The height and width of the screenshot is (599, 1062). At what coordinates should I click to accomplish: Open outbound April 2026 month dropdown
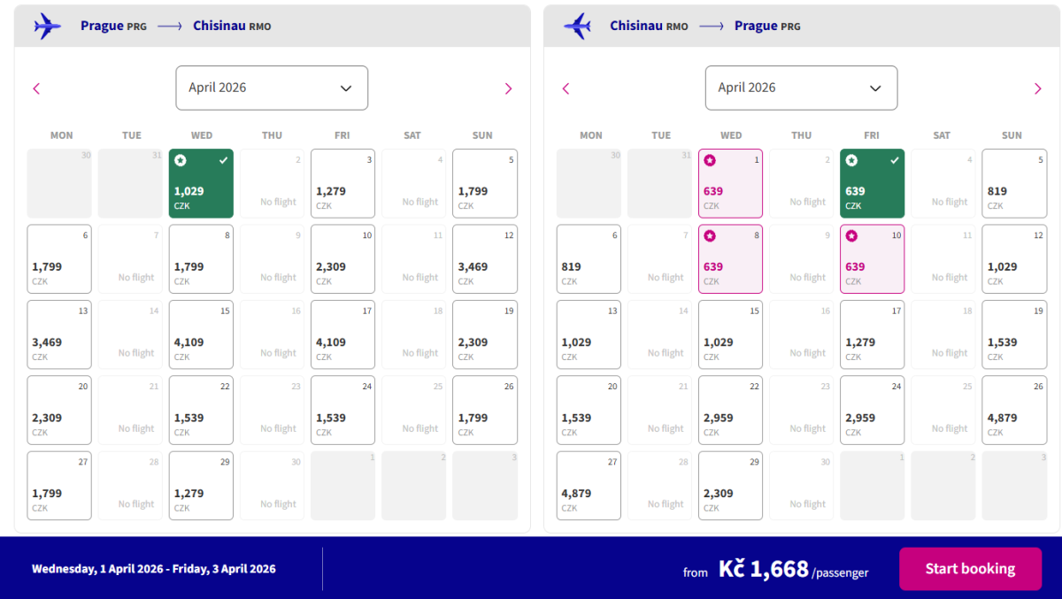click(272, 88)
